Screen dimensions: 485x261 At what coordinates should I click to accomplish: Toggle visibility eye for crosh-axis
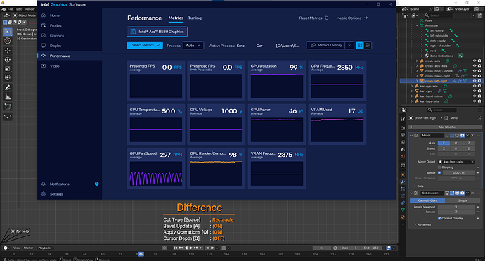click(474, 61)
